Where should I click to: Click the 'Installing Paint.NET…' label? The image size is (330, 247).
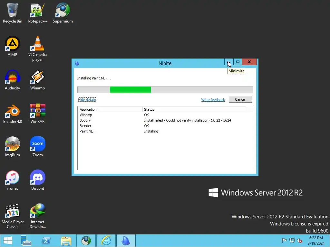[94, 78]
